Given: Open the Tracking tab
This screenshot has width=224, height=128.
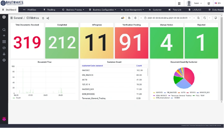Looking at the screenshot, I should [x=49, y=10].
